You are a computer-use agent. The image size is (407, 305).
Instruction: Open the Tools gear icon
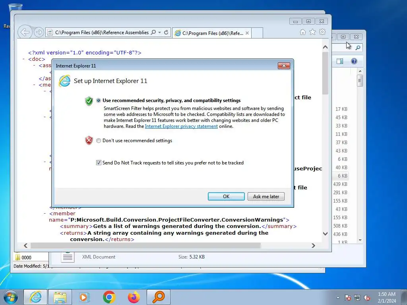pos(322,32)
